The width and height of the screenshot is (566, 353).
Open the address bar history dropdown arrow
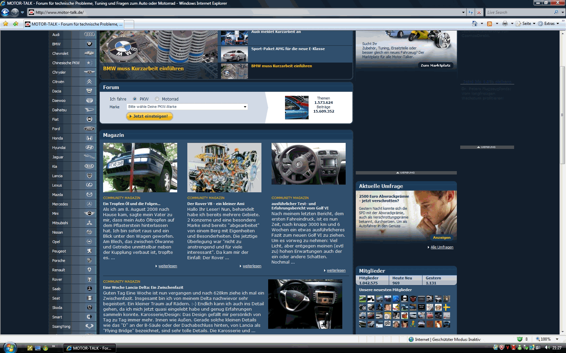pyautogui.click(x=463, y=12)
